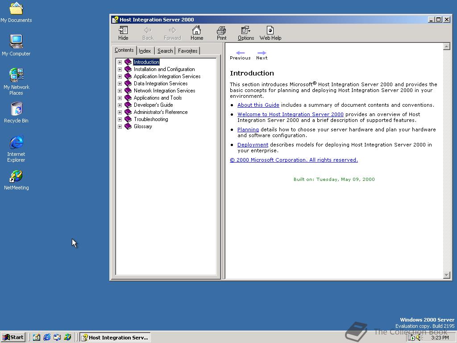The width and height of the screenshot is (457, 343).
Task: Click the Internet Explorer quick launch icon
Action: click(46, 337)
